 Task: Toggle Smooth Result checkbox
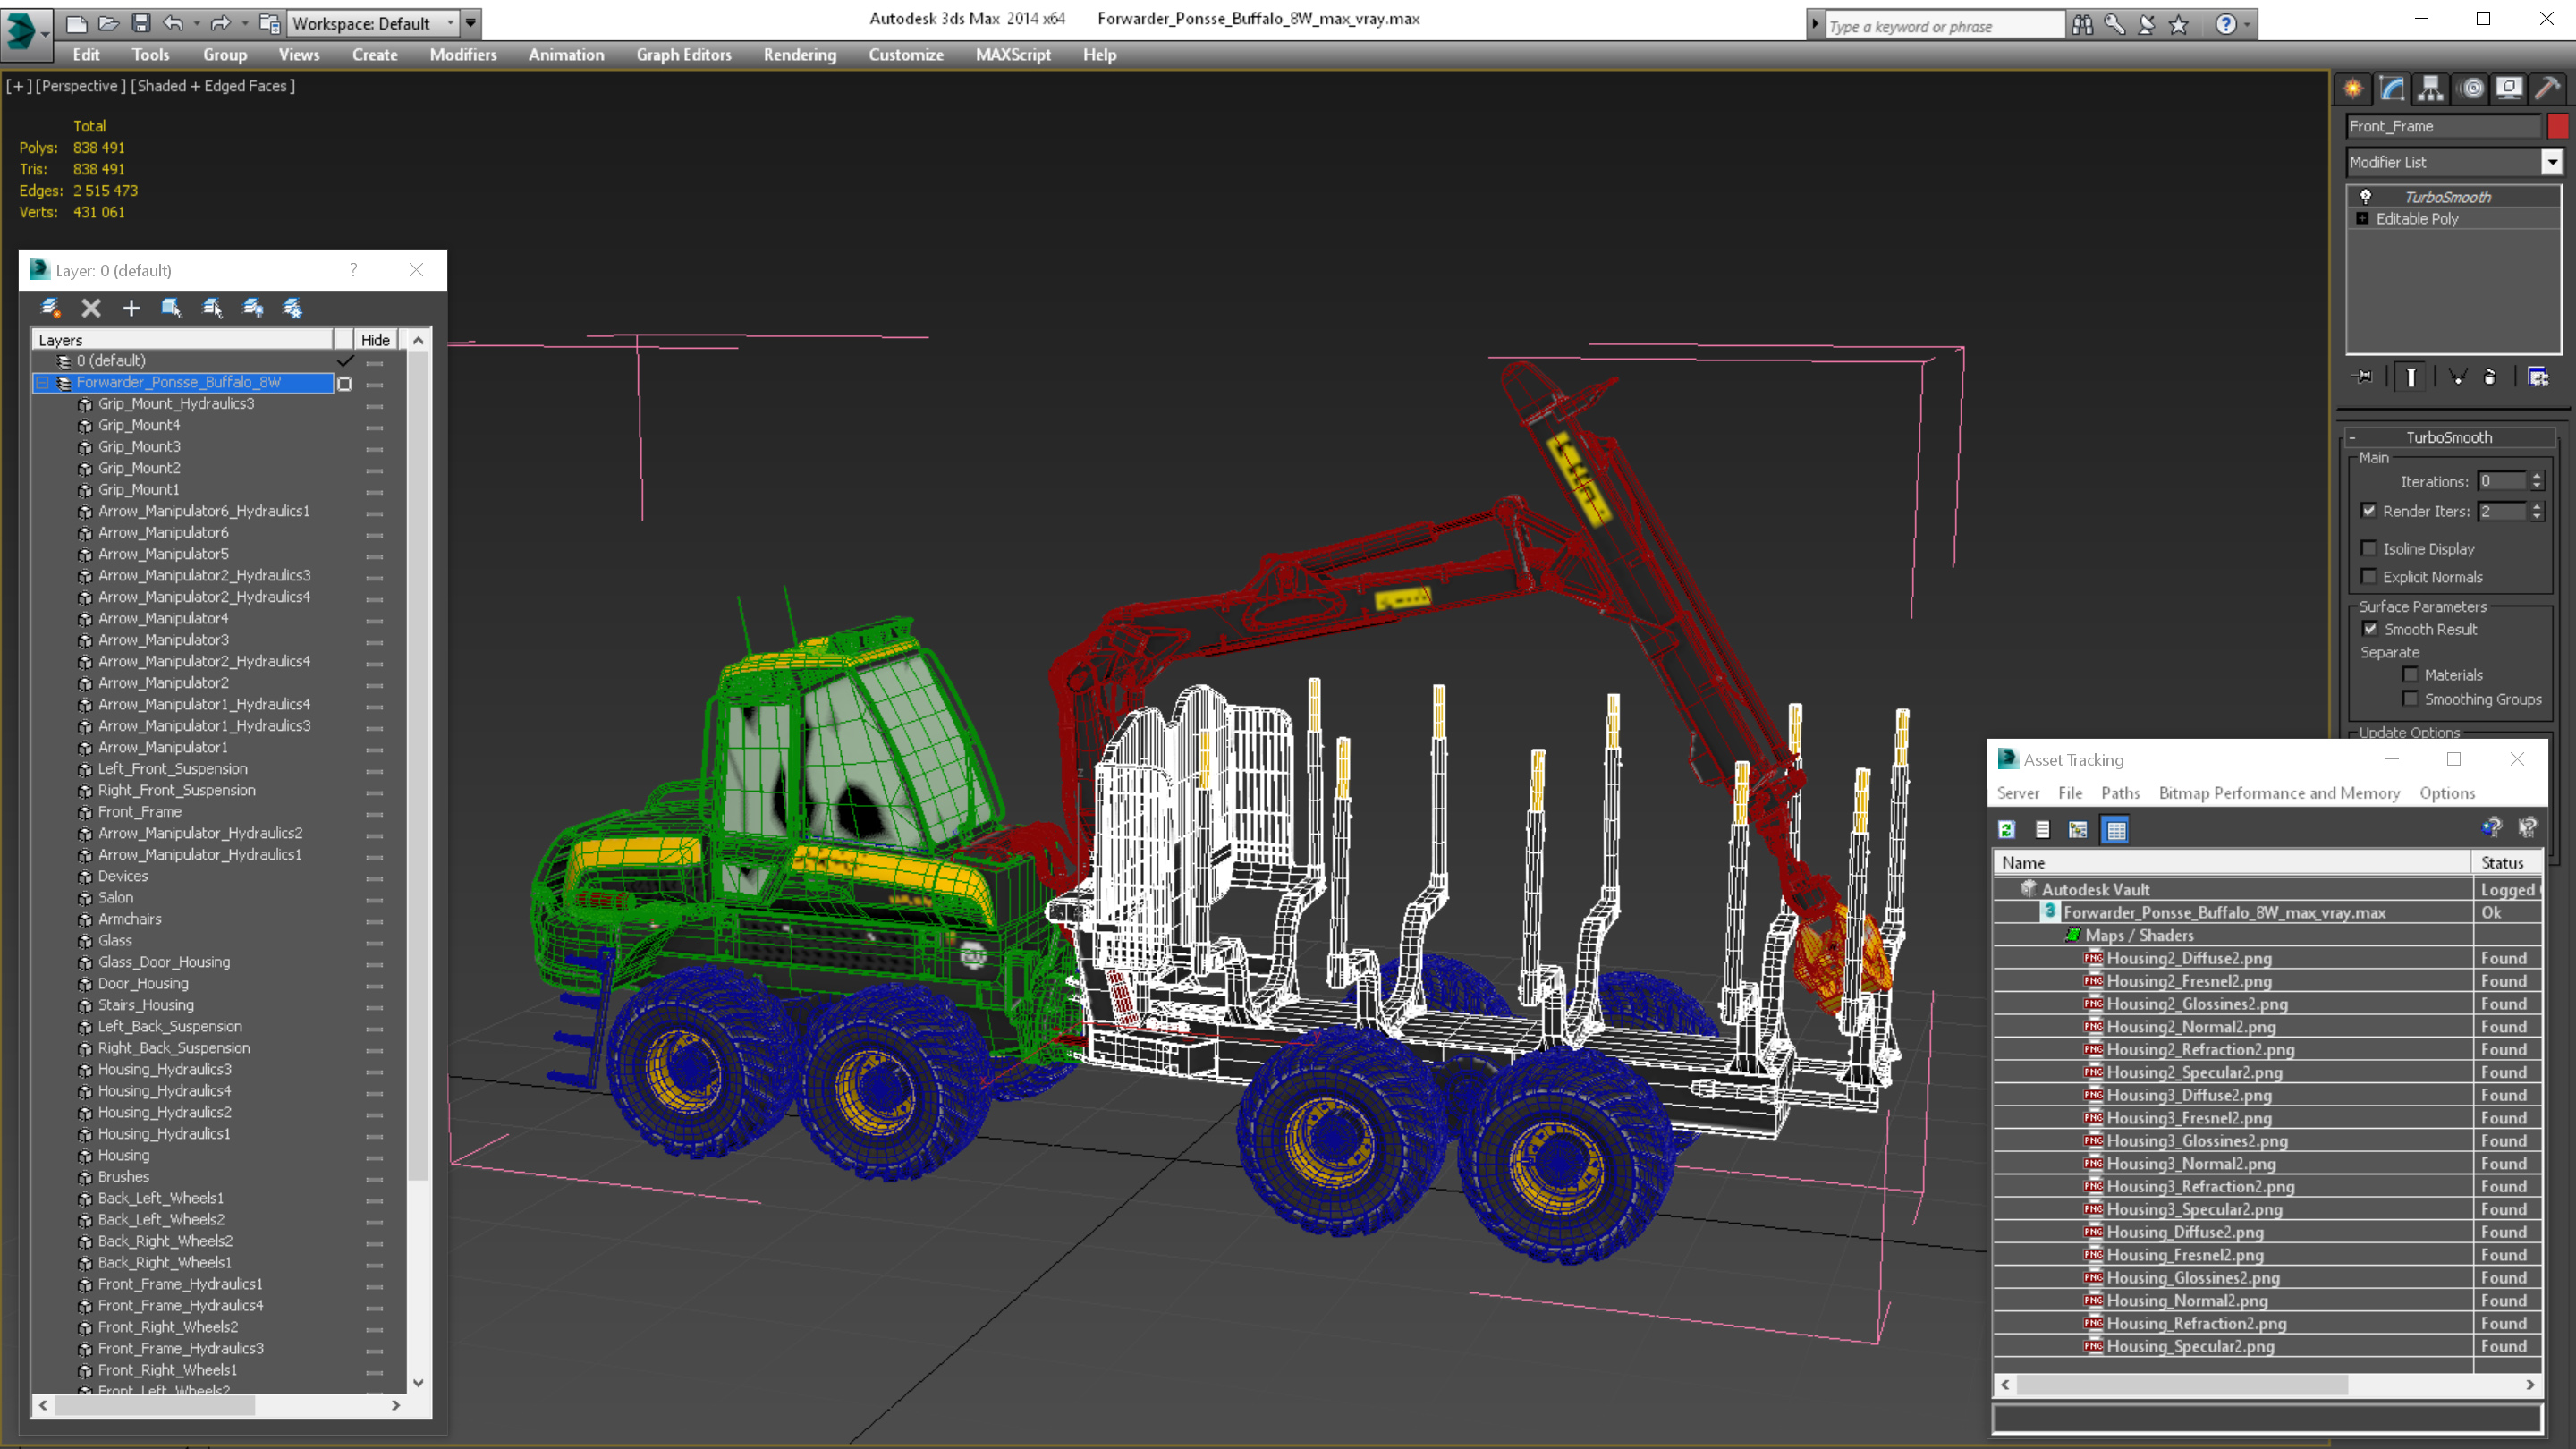pos(2370,629)
